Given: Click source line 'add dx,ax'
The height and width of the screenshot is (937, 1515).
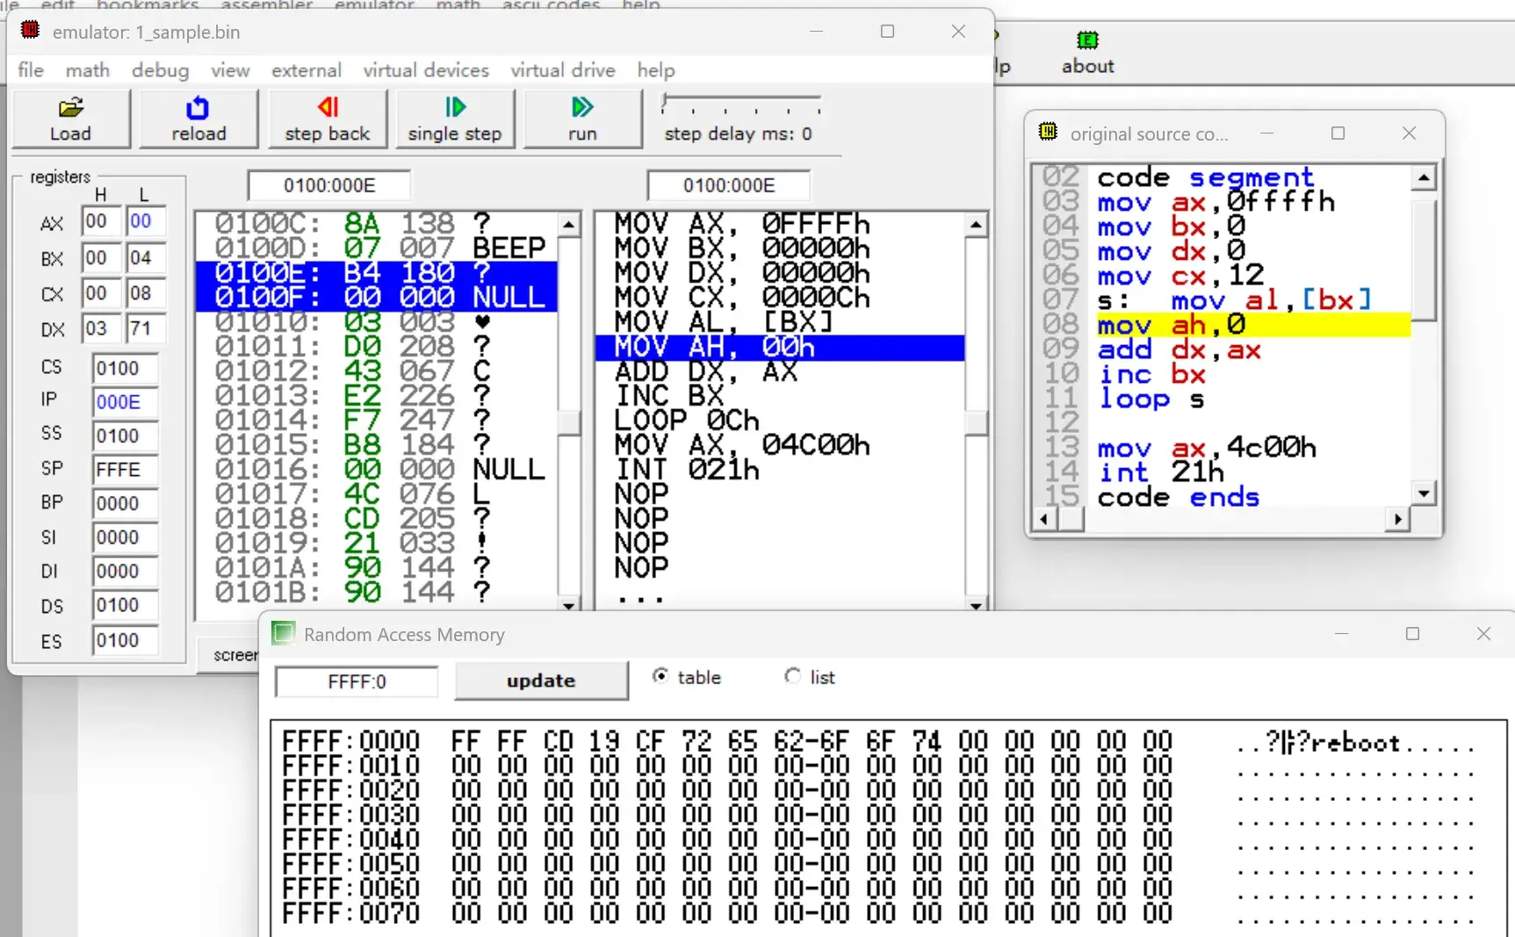Looking at the screenshot, I should [x=1179, y=350].
